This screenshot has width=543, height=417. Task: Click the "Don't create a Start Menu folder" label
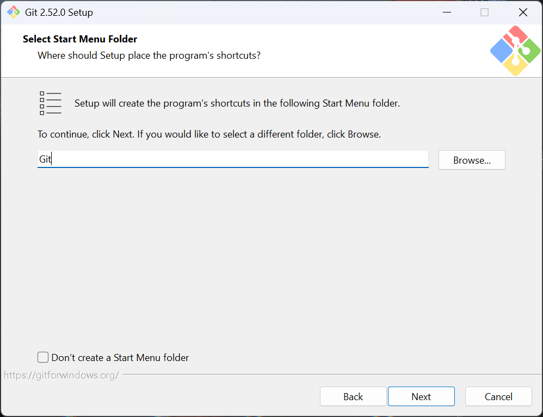pyautogui.click(x=120, y=358)
